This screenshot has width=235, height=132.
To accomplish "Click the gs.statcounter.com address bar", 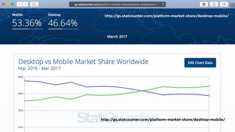I will click(117, 4).
